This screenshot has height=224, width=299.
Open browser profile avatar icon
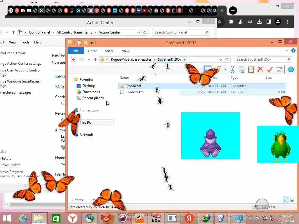point(278,22)
